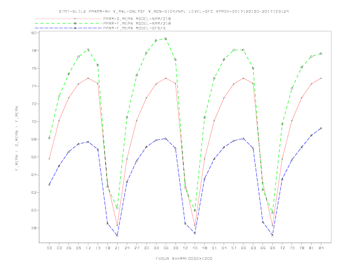Click green NAM circle marker at hour 00

49,138
